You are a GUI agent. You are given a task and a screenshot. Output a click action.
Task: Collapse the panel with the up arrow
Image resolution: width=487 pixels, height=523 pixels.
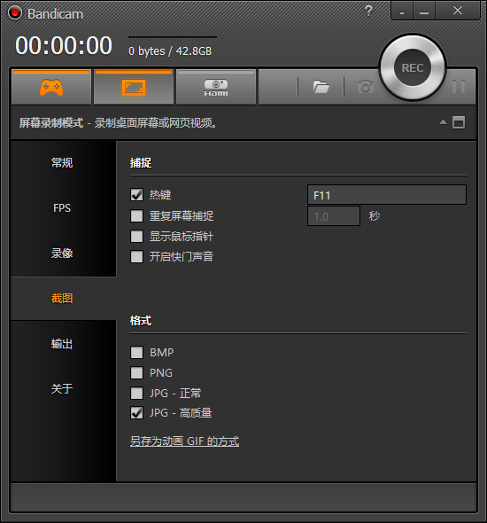pos(443,122)
